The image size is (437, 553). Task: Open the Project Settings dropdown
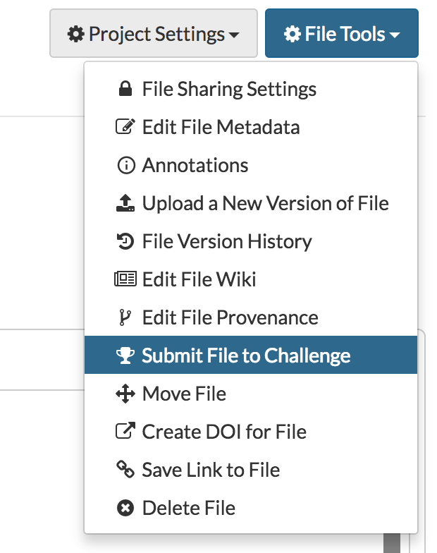coord(153,34)
